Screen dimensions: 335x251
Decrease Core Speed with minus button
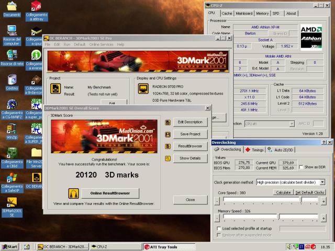coord(217,201)
